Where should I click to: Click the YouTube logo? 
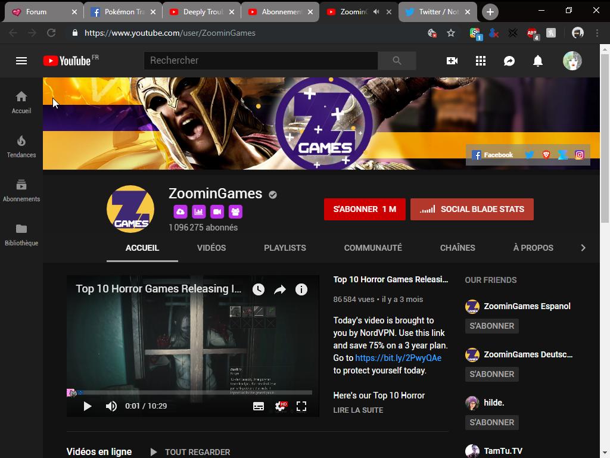click(x=70, y=61)
